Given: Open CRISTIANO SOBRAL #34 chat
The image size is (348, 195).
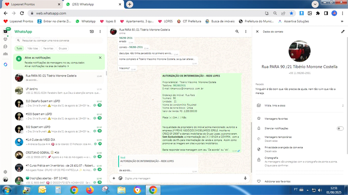Looking at the screenshot, I should click(59, 155).
